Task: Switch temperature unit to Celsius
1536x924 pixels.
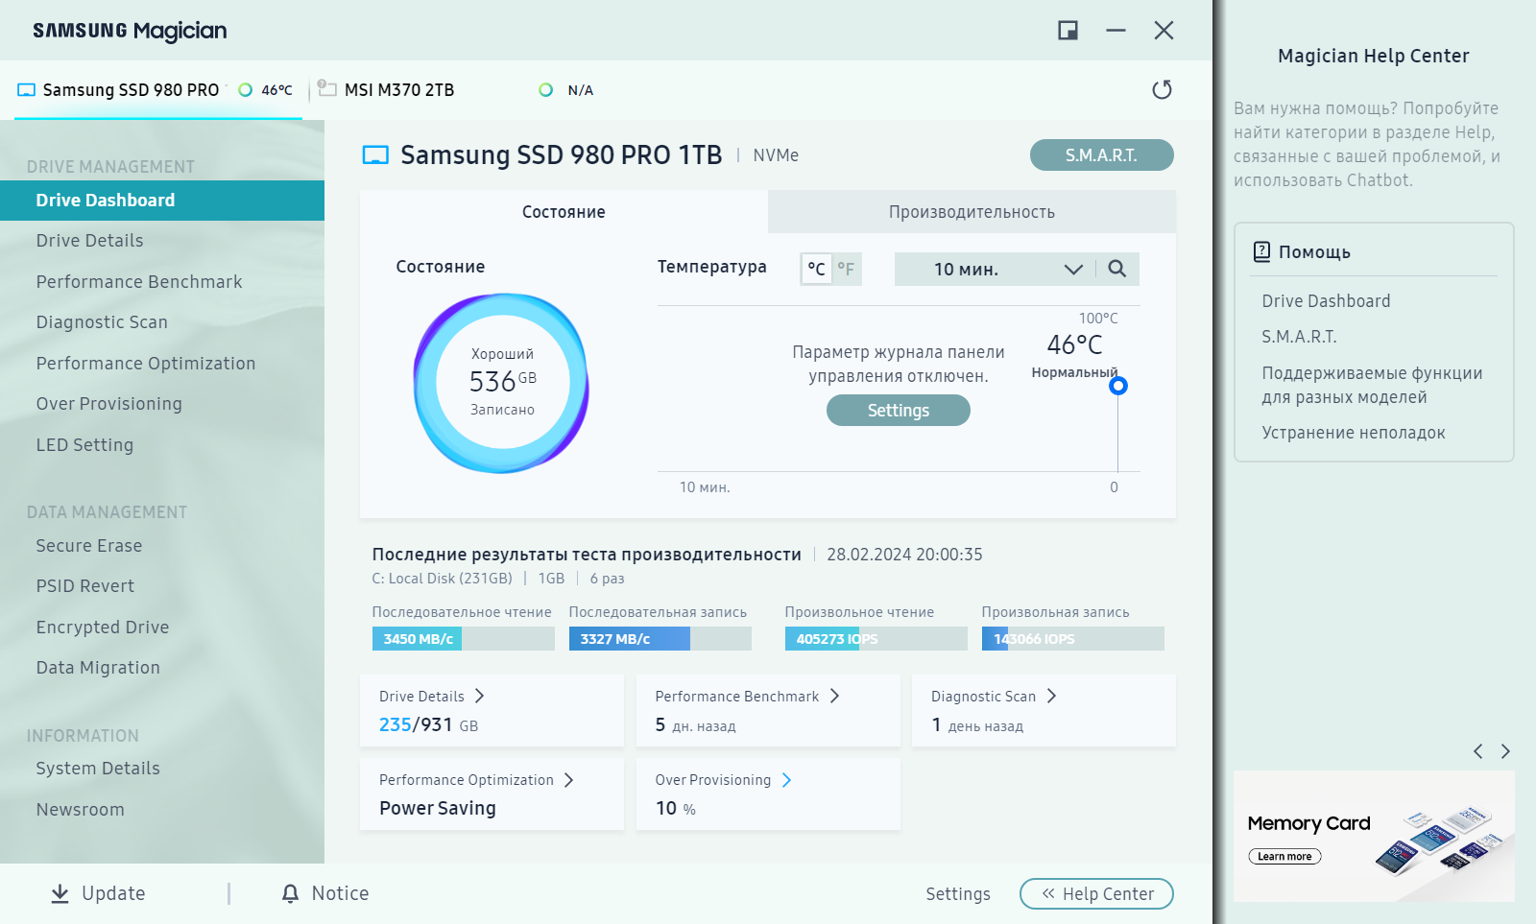Action: tap(816, 269)
